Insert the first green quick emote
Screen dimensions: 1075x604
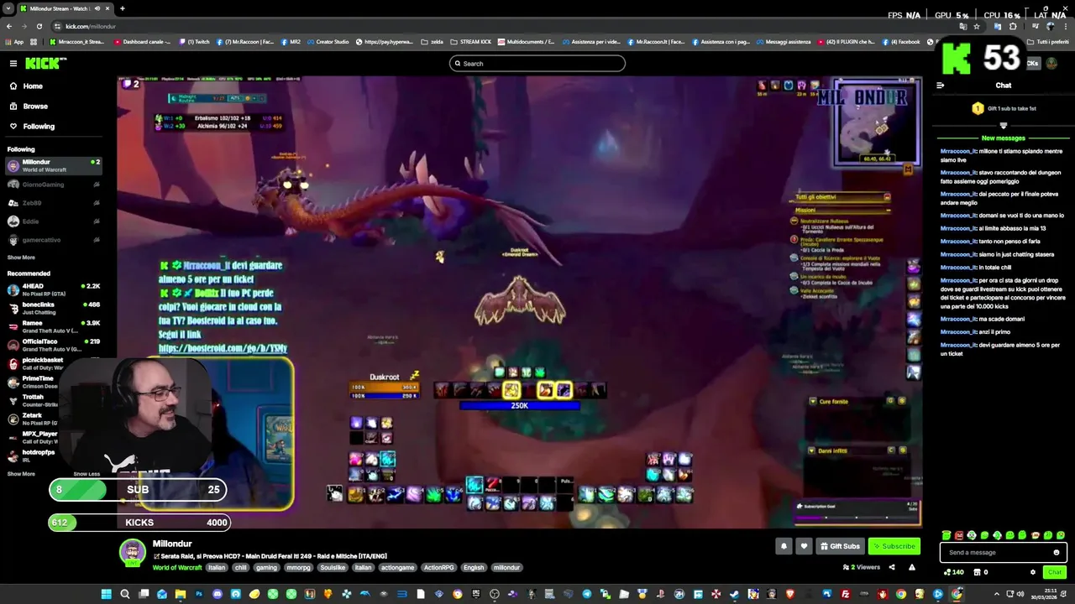click(947, 535)
